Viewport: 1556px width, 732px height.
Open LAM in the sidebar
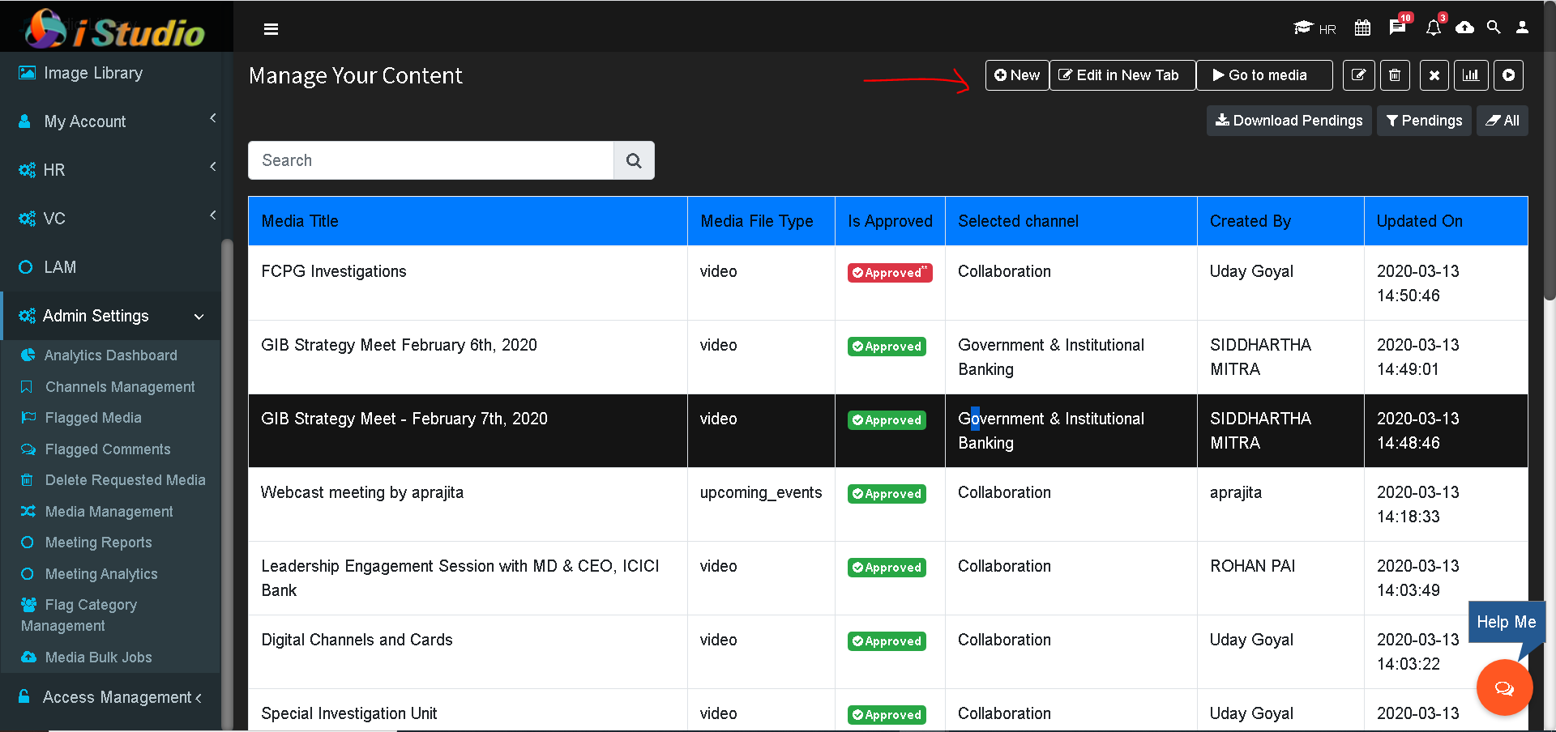coord(110,267)
